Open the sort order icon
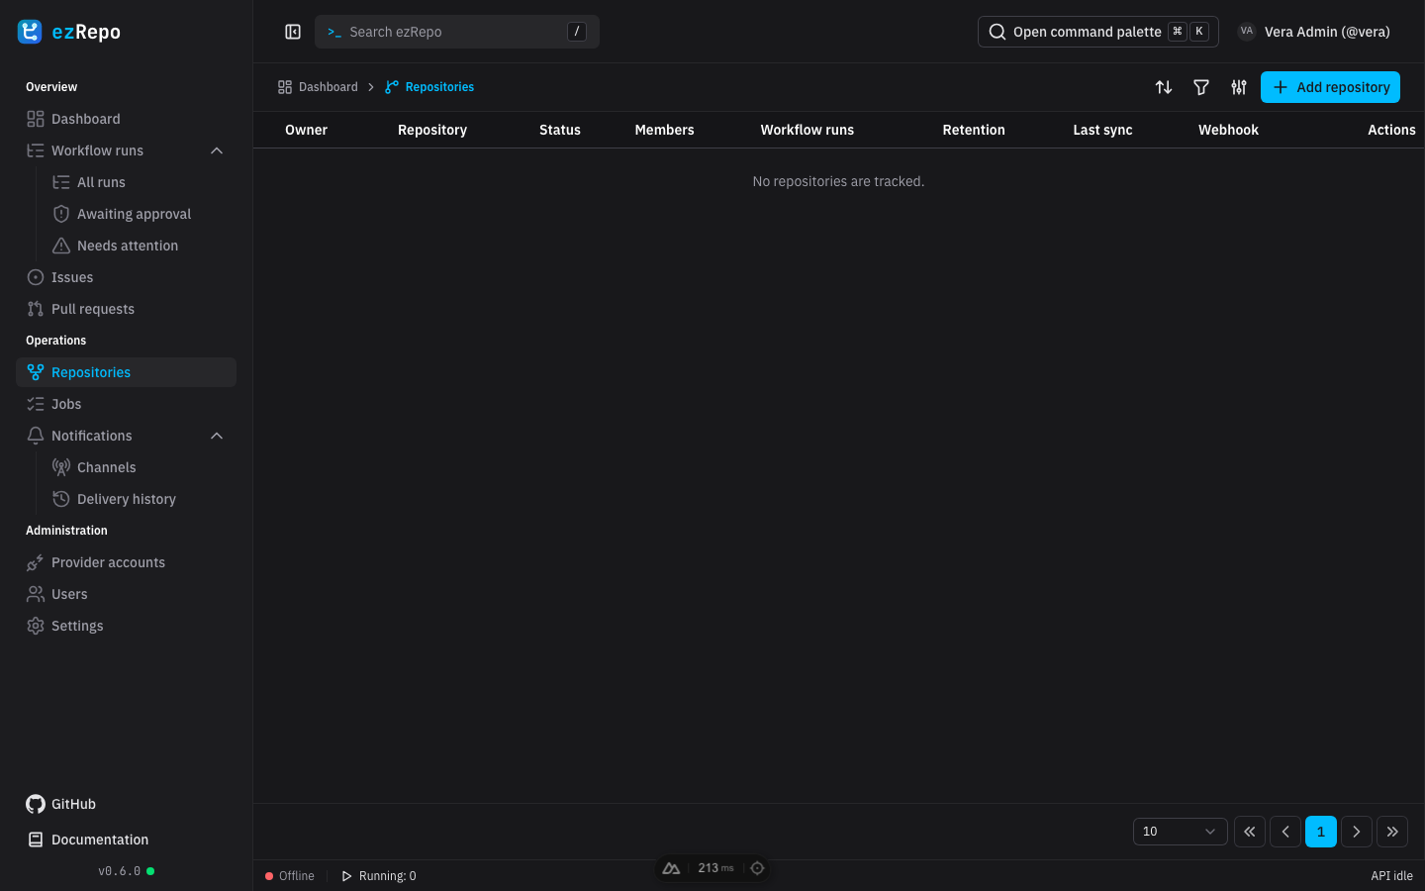 (1164, 87)
